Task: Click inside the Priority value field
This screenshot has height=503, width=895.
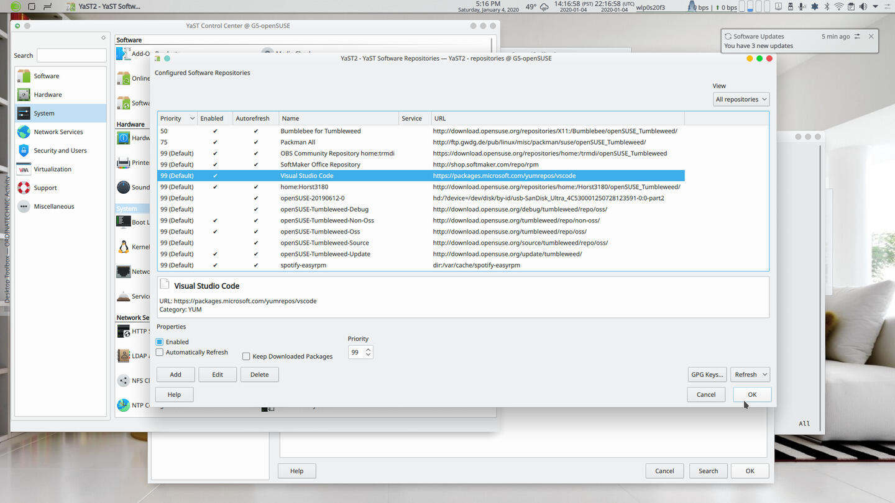Action: 356,352
